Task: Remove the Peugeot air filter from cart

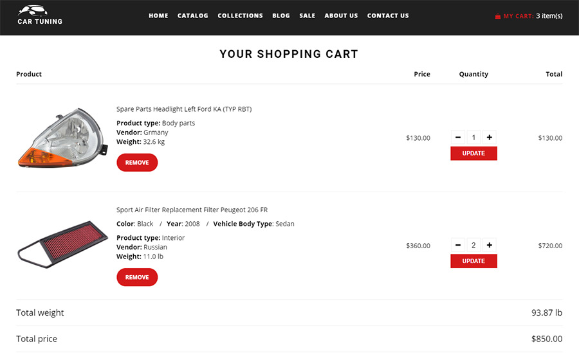Action: click(x=137, y=277)
